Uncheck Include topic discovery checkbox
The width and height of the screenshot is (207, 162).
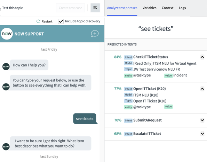pyautogui.click(x=61, y=21)
